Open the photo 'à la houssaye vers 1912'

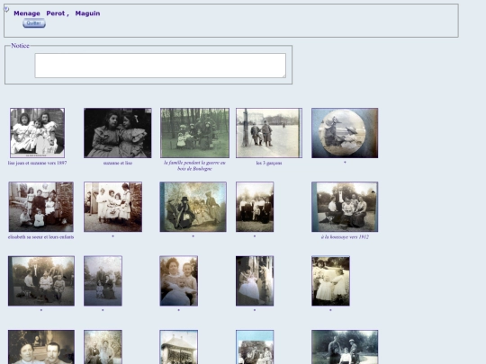(x=345, y=207)
